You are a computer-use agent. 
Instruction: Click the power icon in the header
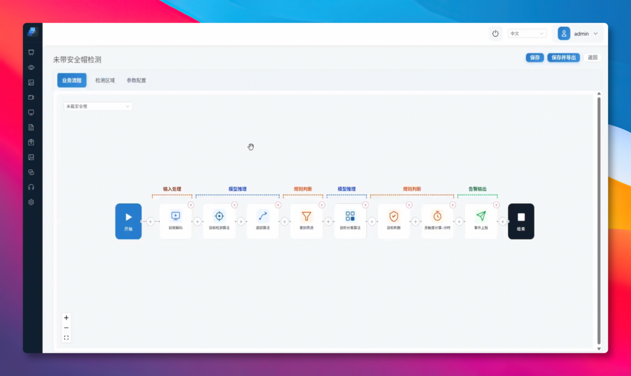click(495, 34)
